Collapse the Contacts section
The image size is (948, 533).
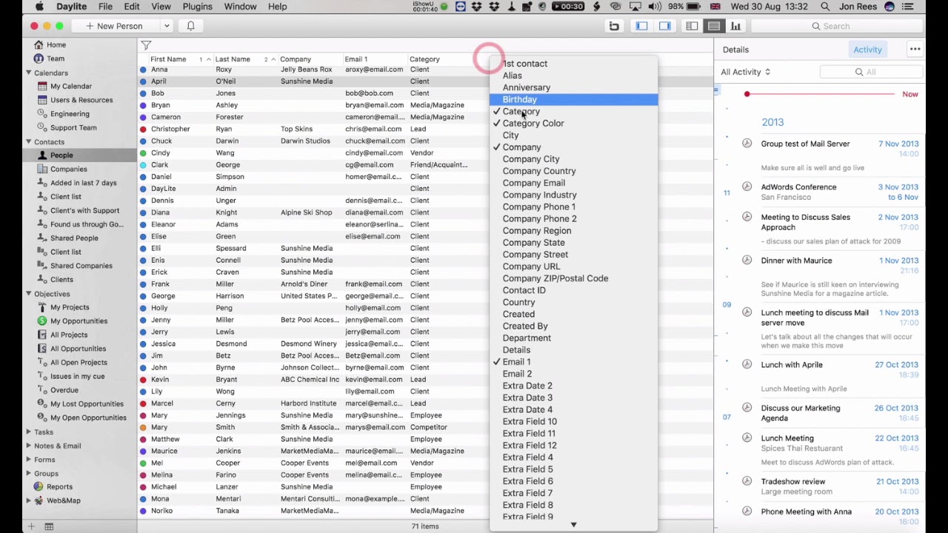pos(28,141)
